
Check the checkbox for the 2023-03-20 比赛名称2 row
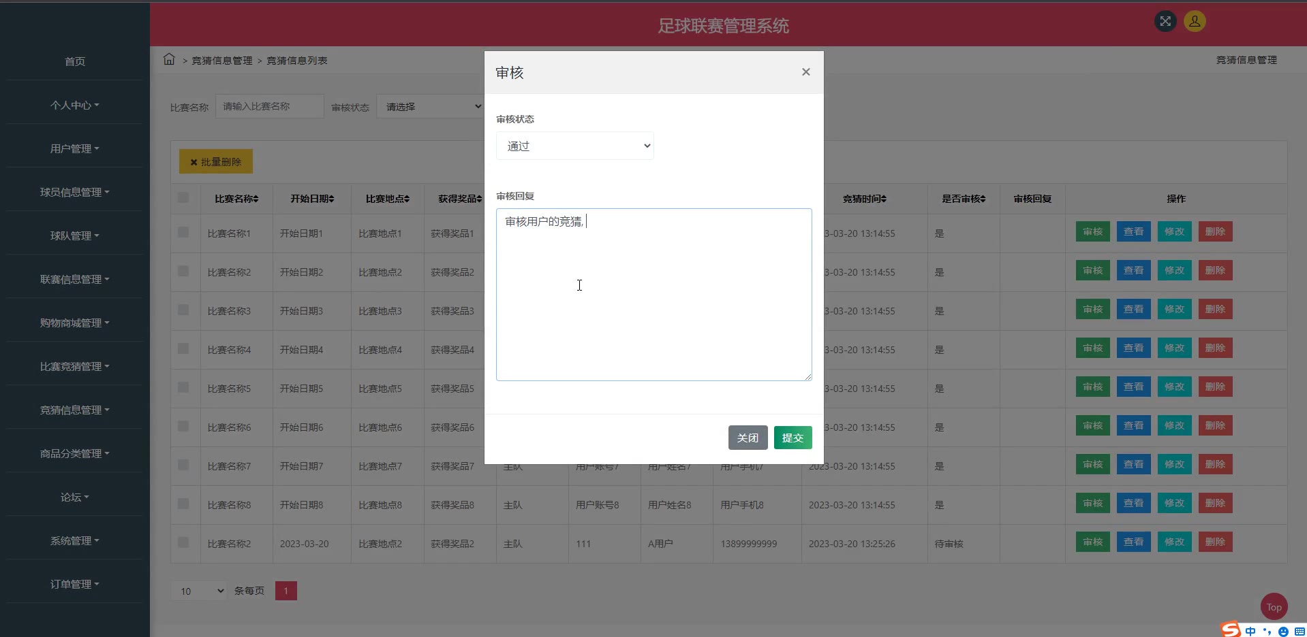coord(183,542)
